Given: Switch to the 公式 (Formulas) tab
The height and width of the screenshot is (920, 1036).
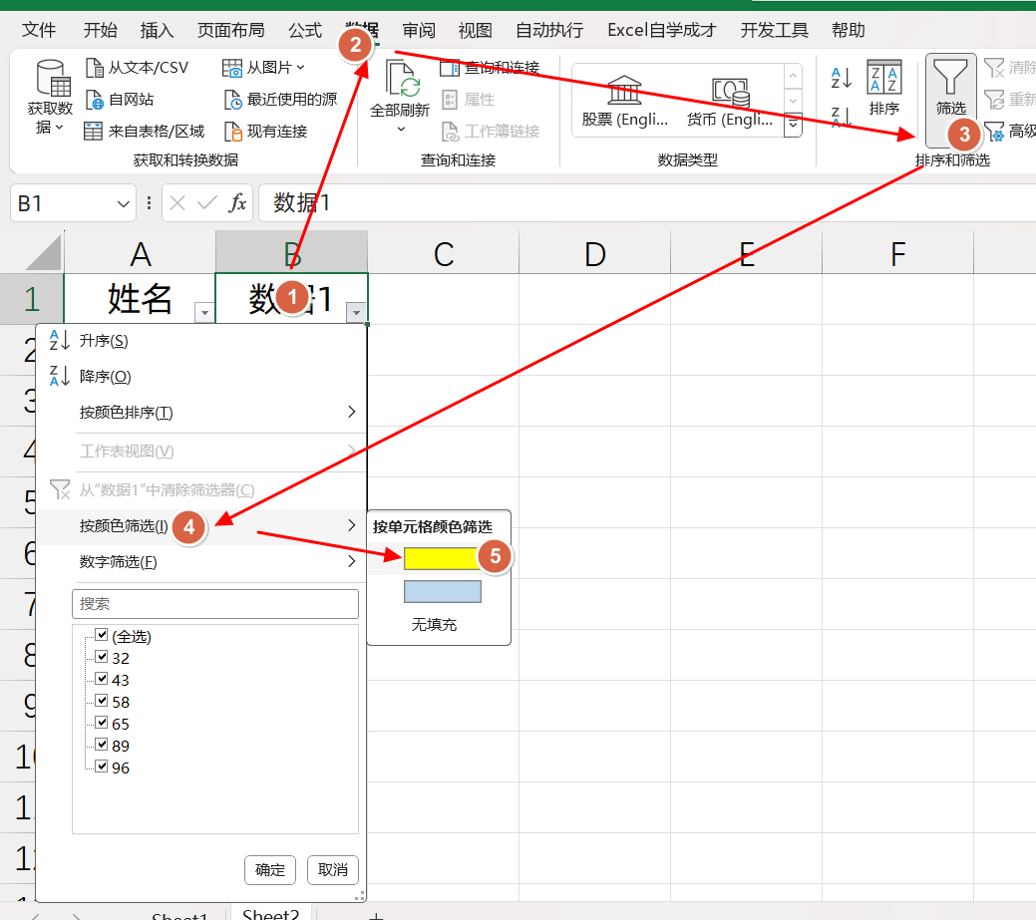Looking at the screenshot, I should [304, 30].
